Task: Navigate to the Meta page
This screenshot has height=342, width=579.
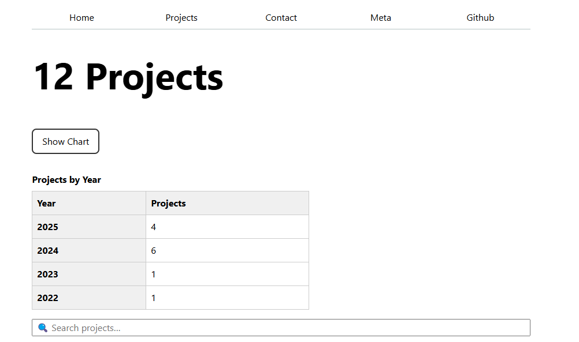Action: click(381, 18)
